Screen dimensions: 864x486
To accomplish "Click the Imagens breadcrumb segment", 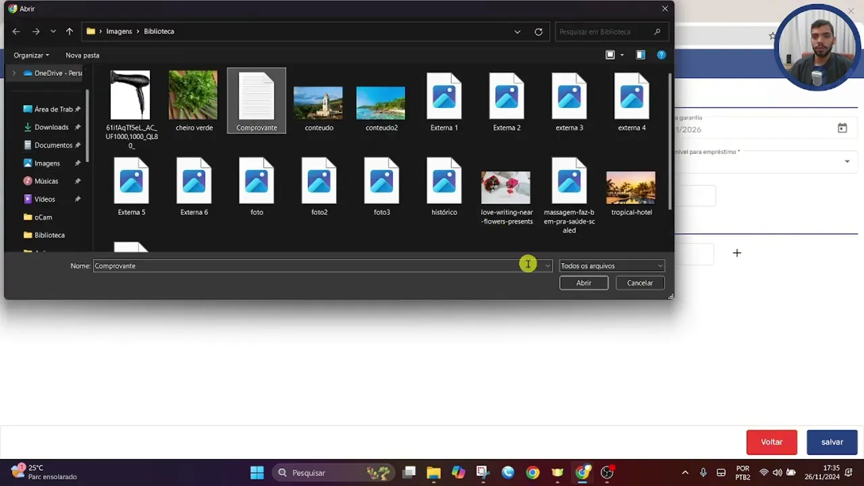I will 119,32.
